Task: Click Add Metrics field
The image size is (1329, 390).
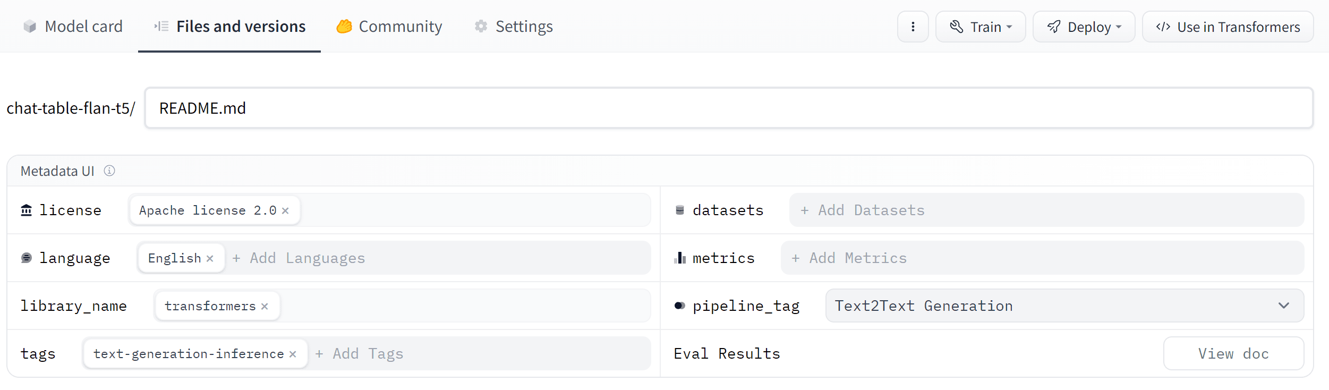Action: [x=1042, y=258]
